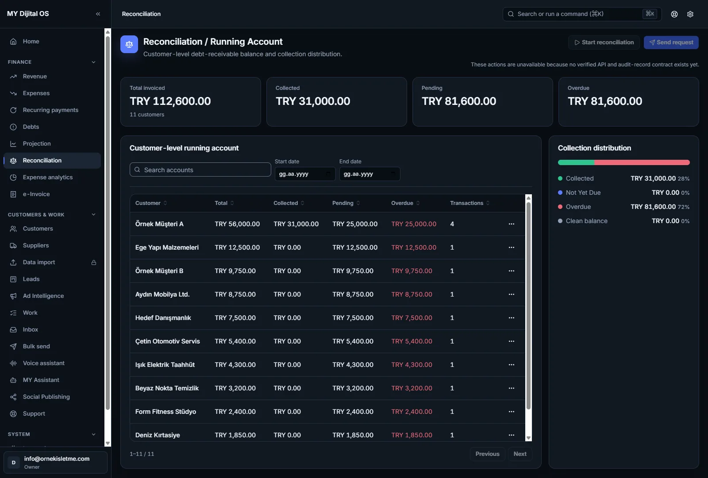
Task: Collapse the SYSTEM section chevron
Action: (x=93, y=434)
